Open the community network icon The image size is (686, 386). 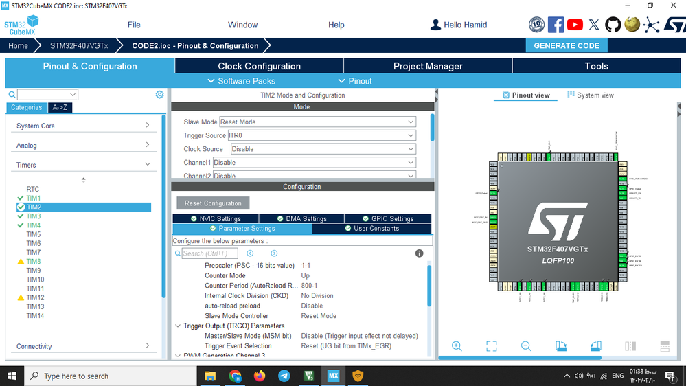click(x=651, y=25)
